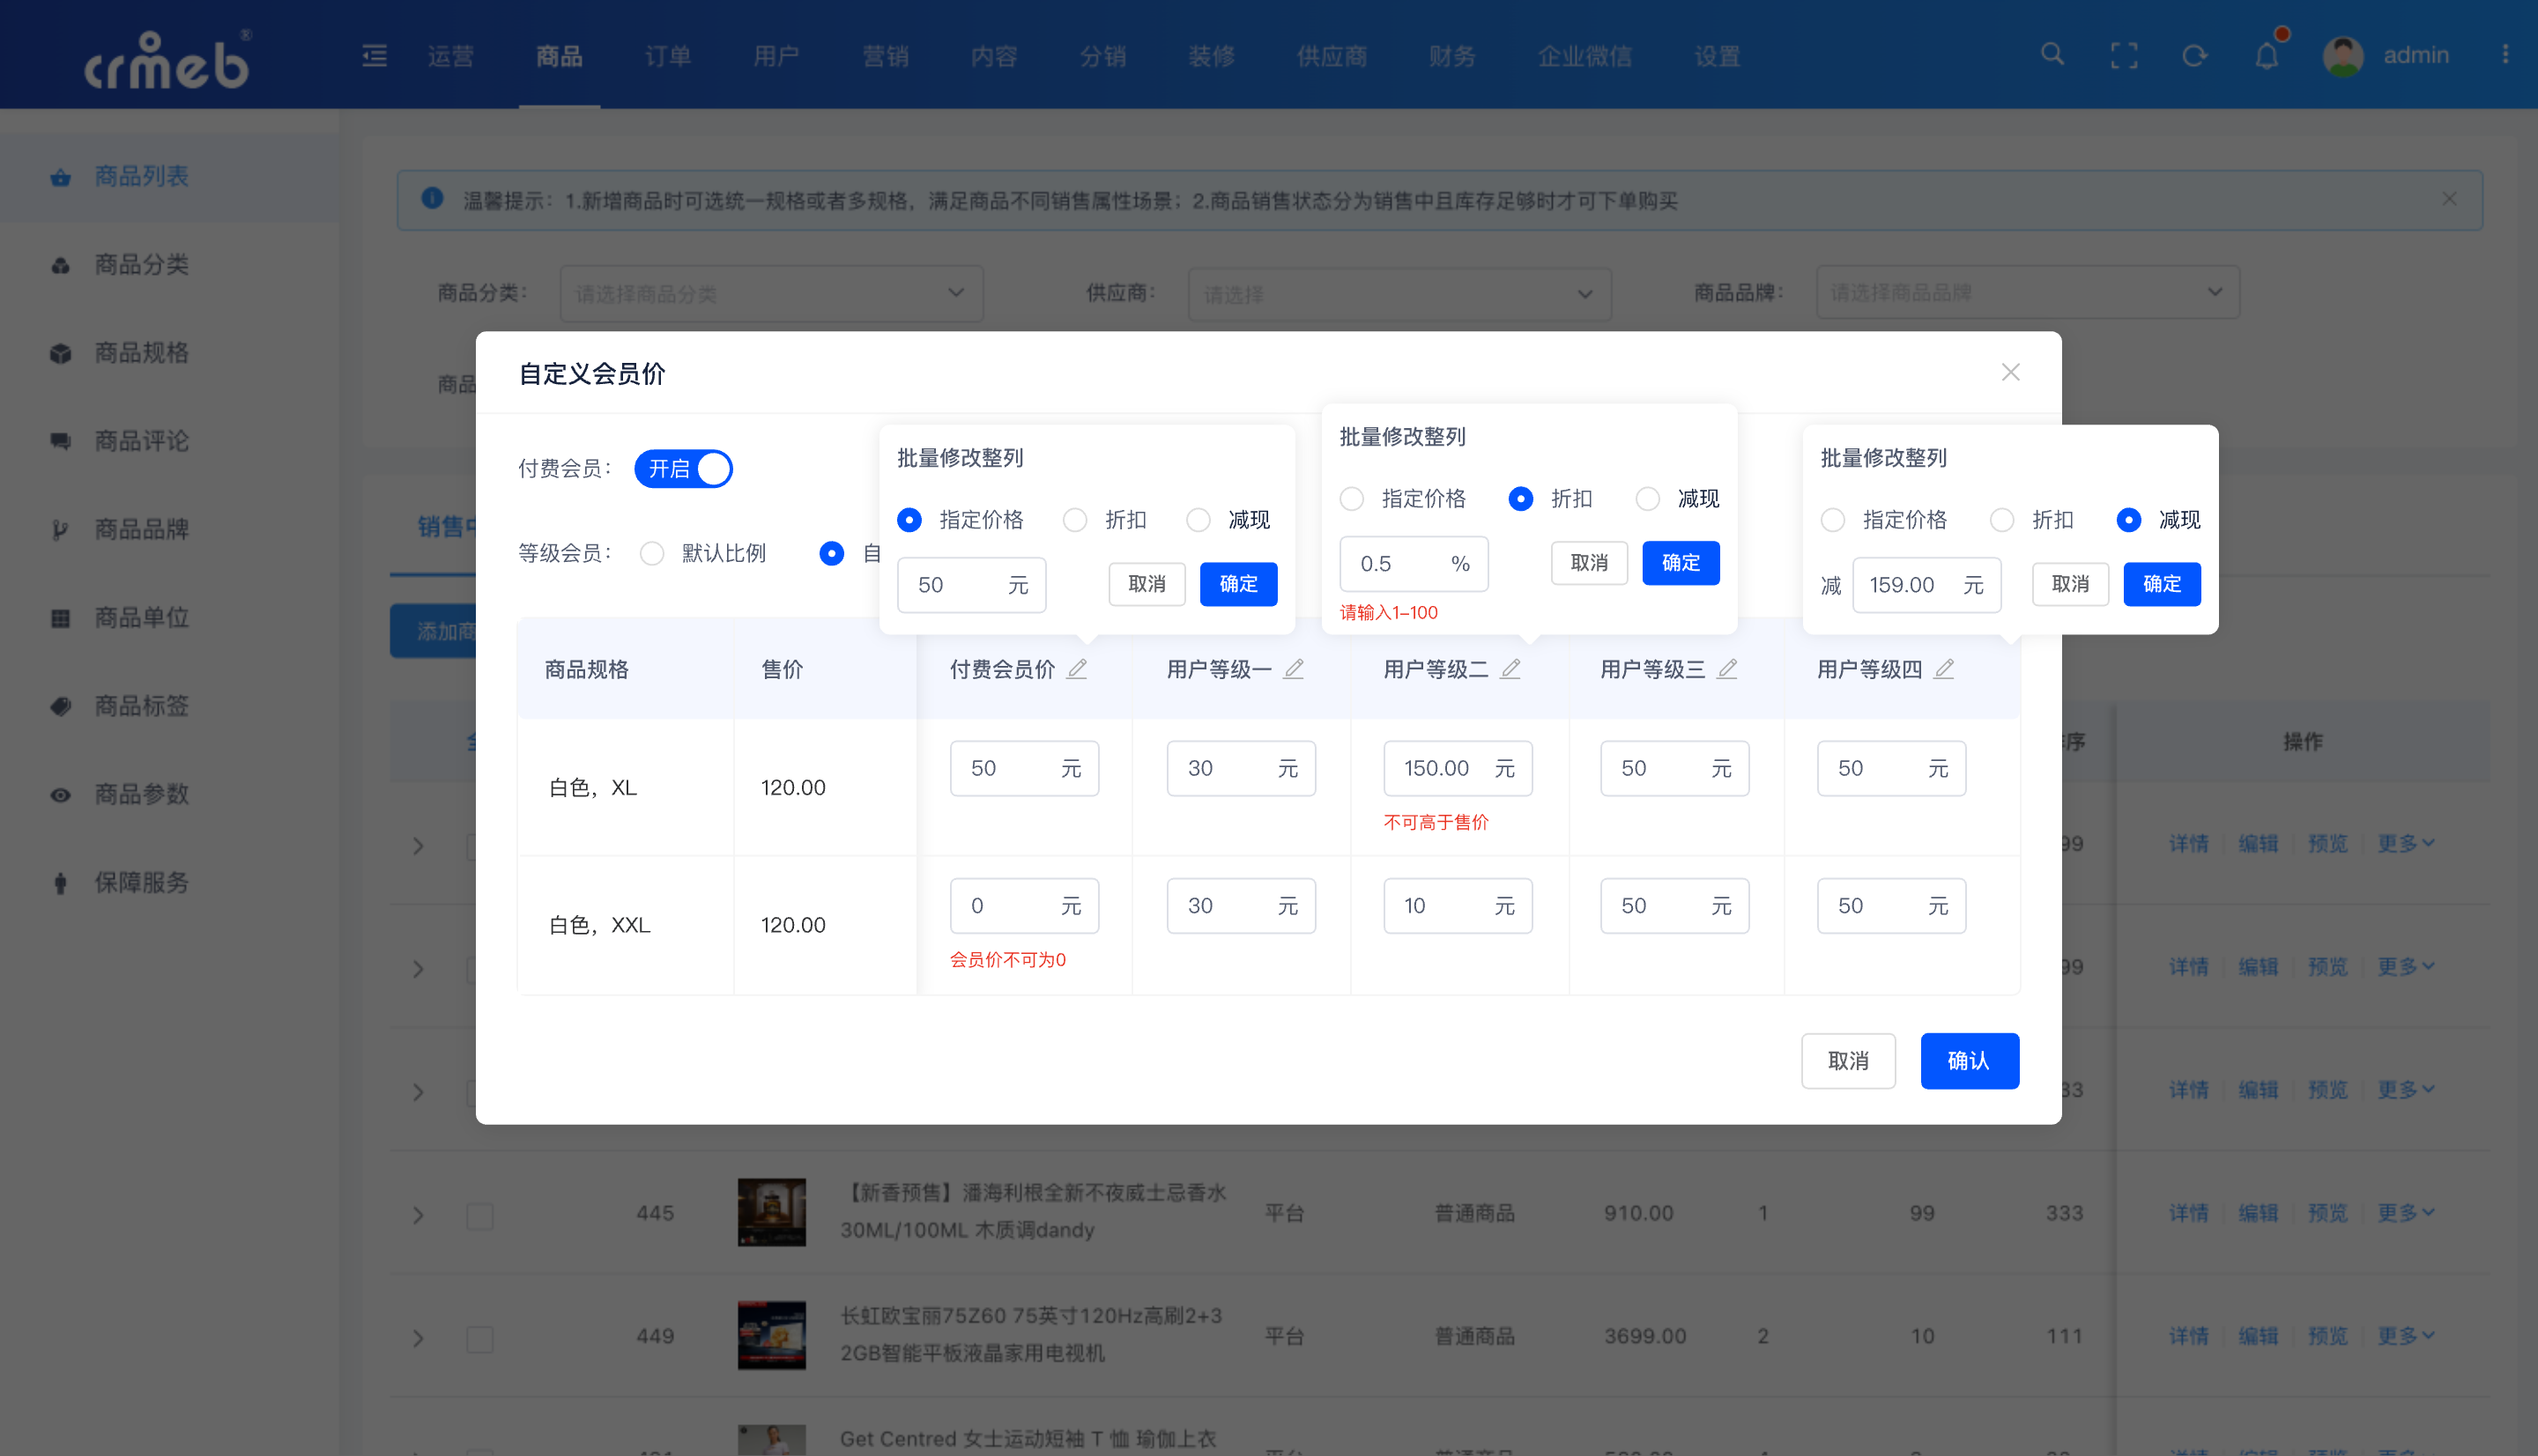The image size is (2538, 1456).
Task: Click the crmeb logo
Action: click(x=167, y=60)
